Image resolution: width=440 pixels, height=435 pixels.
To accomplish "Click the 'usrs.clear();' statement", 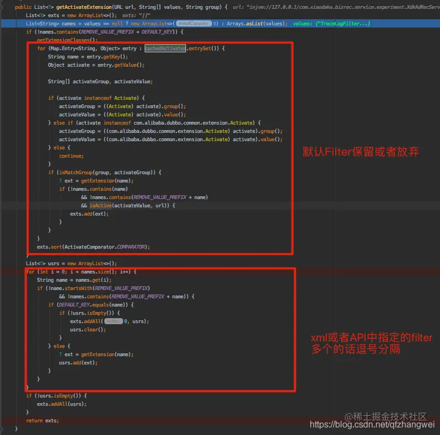I will point(88,330).
